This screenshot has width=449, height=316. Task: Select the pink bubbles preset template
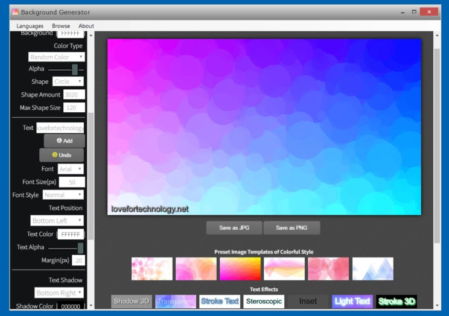[x=151, y=269]
